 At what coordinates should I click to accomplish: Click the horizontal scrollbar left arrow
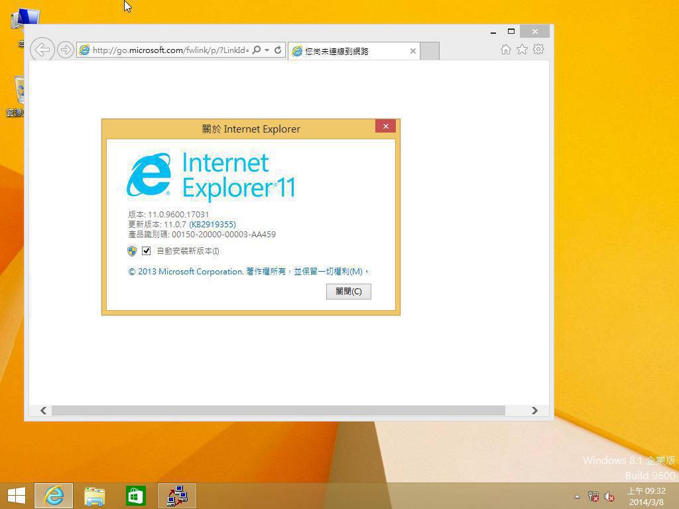point(43,410)
